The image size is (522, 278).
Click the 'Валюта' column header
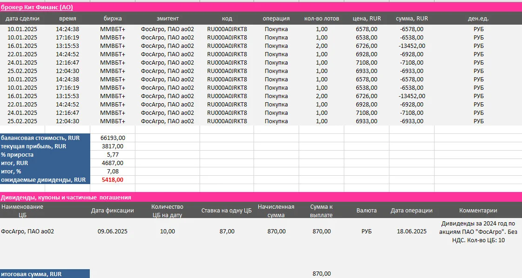click(367, 211)
